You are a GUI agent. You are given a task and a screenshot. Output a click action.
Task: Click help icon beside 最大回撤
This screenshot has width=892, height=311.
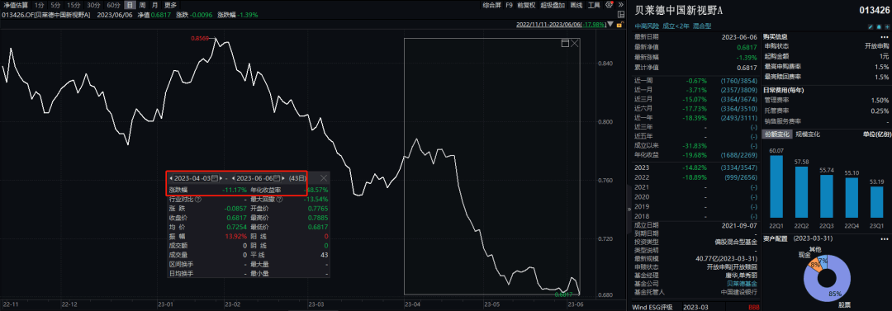279,200
